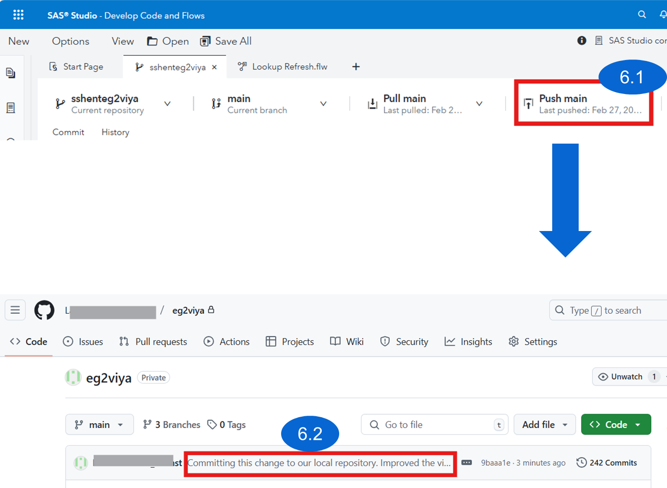The image size is (667, 488).
Task: Click the Open folder icon
Action: (x=152, y=41)
